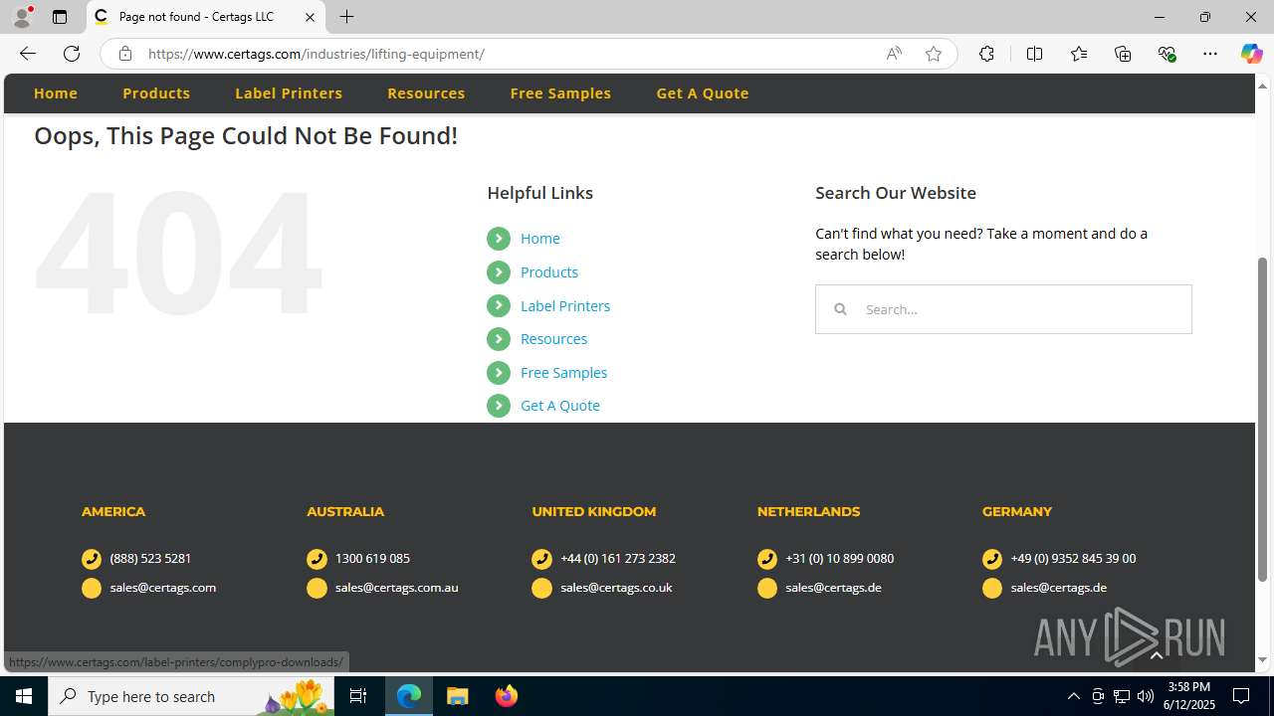Click the Windows taskbar search box
This screenshot has height=716, width=1274.
193,696
